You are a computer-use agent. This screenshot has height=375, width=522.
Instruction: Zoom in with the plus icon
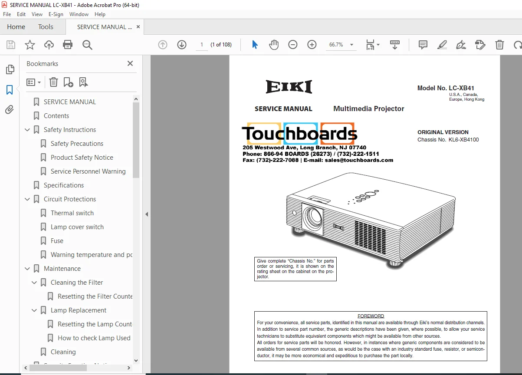[x=312, y=45]
